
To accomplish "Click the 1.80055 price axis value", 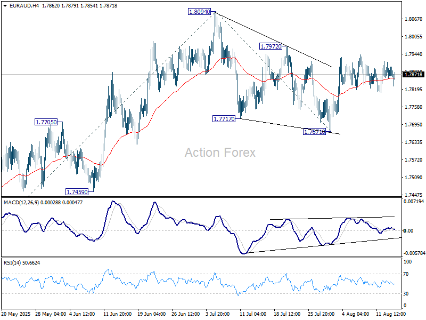I will click(414, 37).
